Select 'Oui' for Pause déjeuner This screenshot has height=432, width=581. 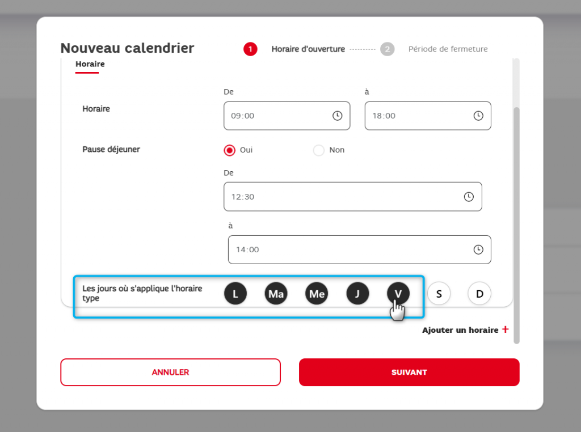pos(230,150)
